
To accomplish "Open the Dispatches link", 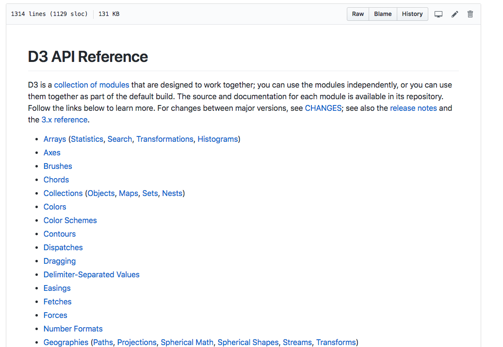I will click(63, 247).
